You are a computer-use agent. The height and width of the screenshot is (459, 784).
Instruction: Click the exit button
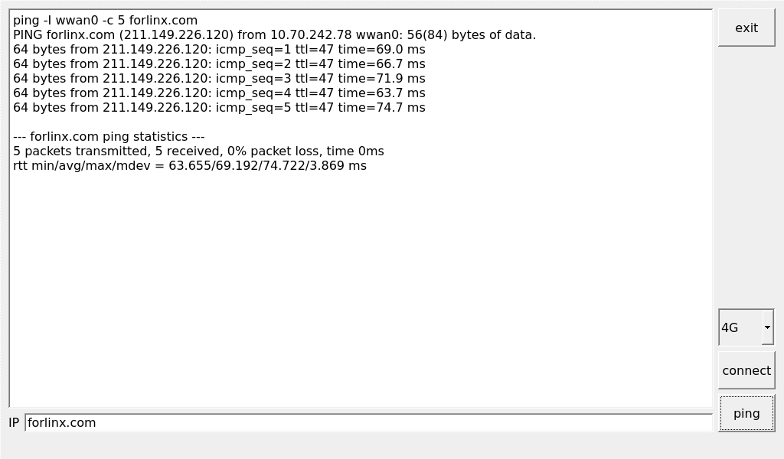(746, 28)
